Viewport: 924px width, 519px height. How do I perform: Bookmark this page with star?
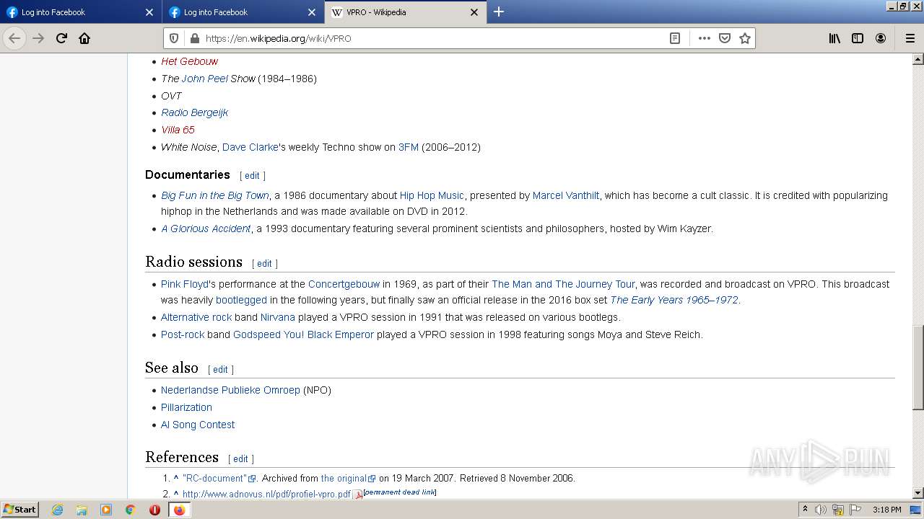(745, 38)
